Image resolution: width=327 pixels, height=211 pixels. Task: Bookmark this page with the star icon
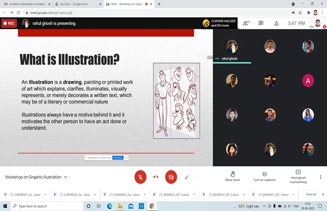tap(300, 13)
